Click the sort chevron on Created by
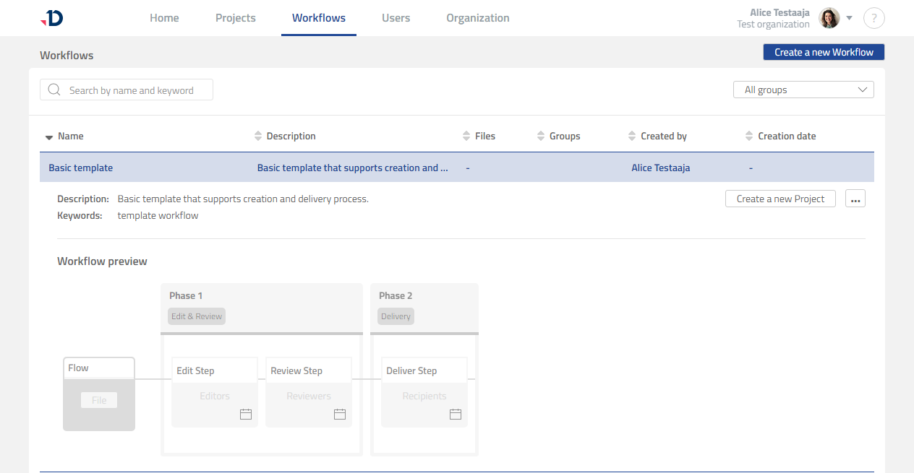914x473 pixels. (631, 136)
